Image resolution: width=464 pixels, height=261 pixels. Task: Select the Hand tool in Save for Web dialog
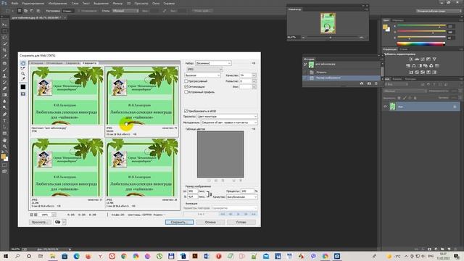[x=23, y=63]
